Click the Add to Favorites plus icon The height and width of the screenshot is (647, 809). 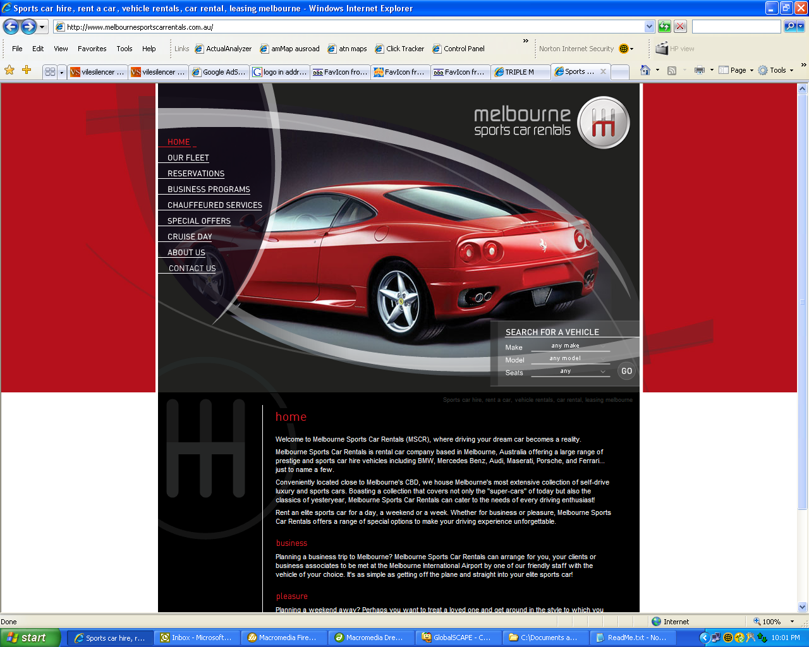point(27,70)
